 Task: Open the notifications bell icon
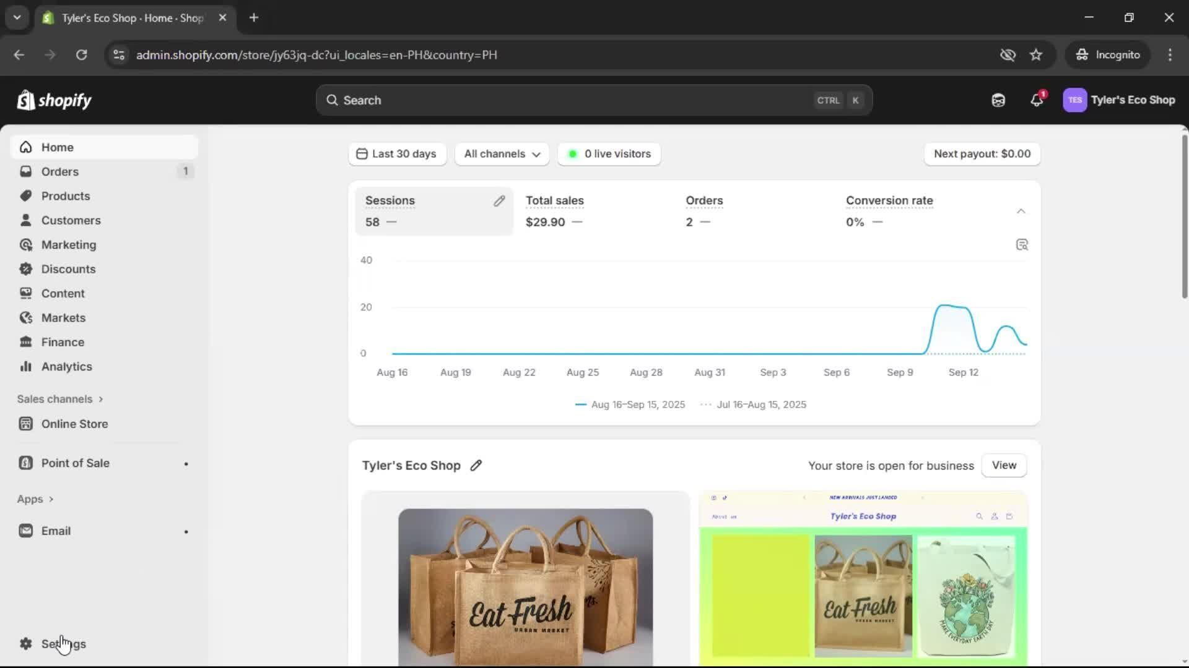coord(1036,100)
